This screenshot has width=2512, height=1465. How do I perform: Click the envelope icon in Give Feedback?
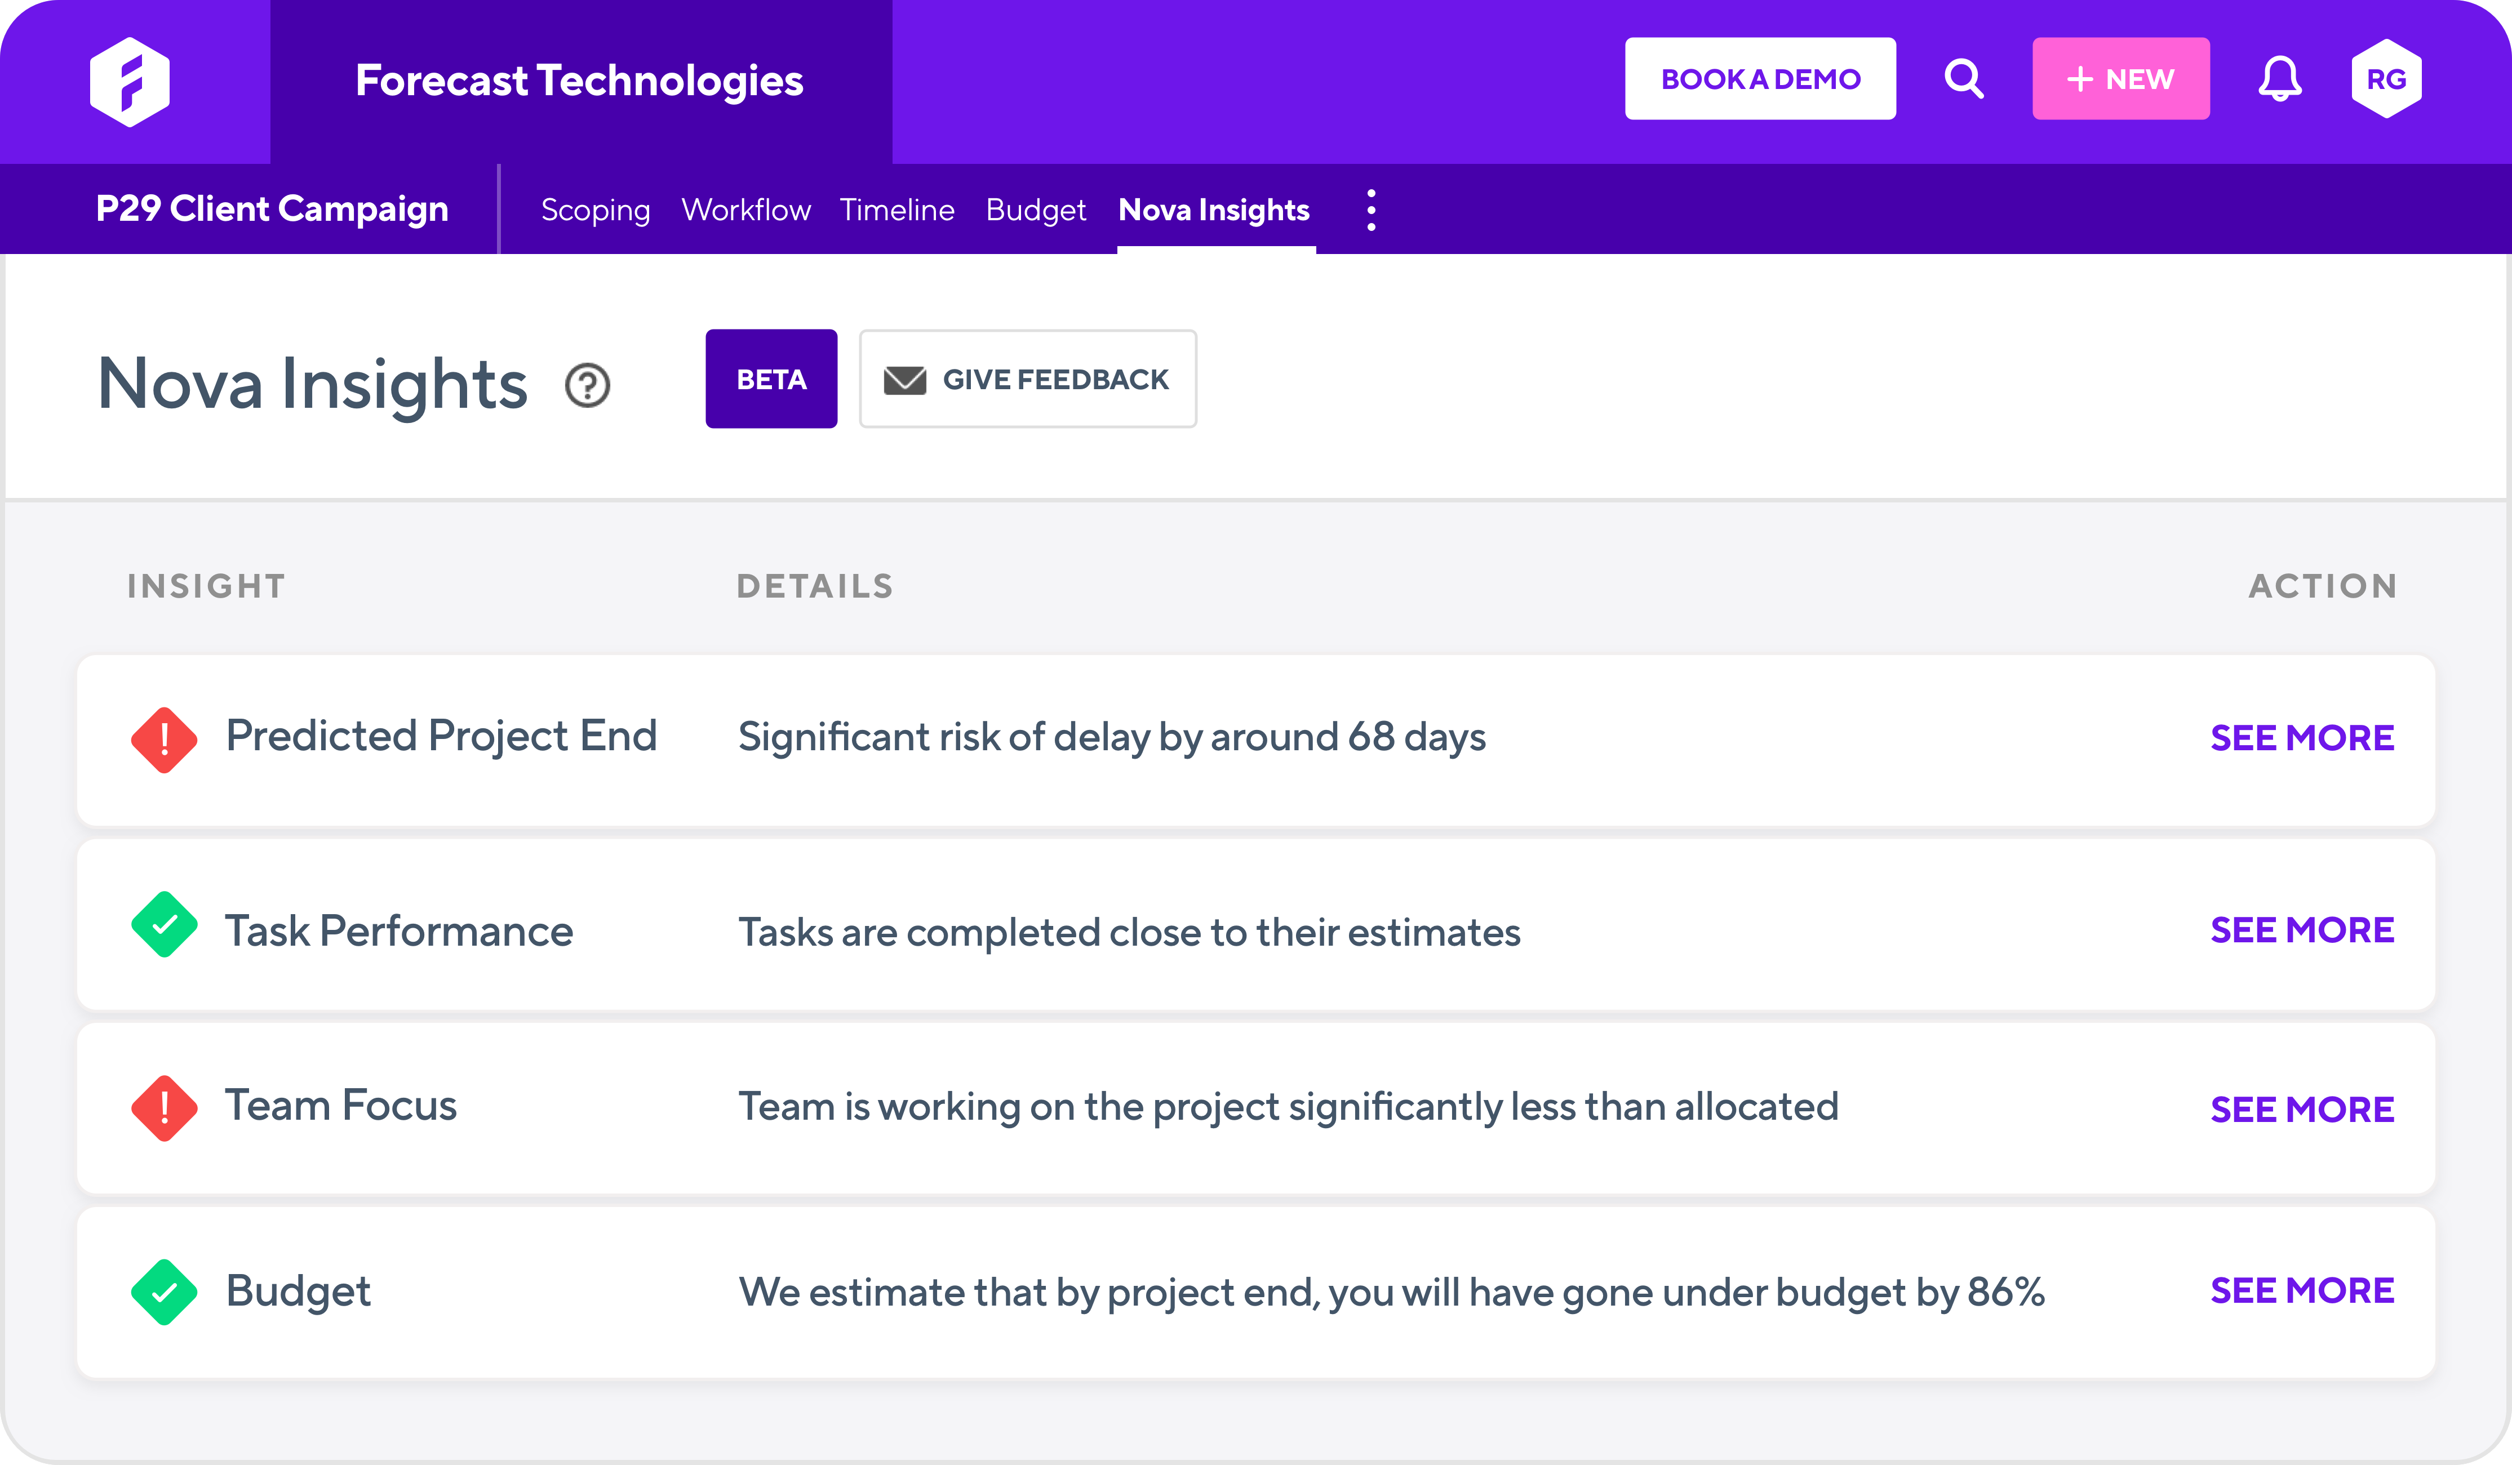[904, 379]
